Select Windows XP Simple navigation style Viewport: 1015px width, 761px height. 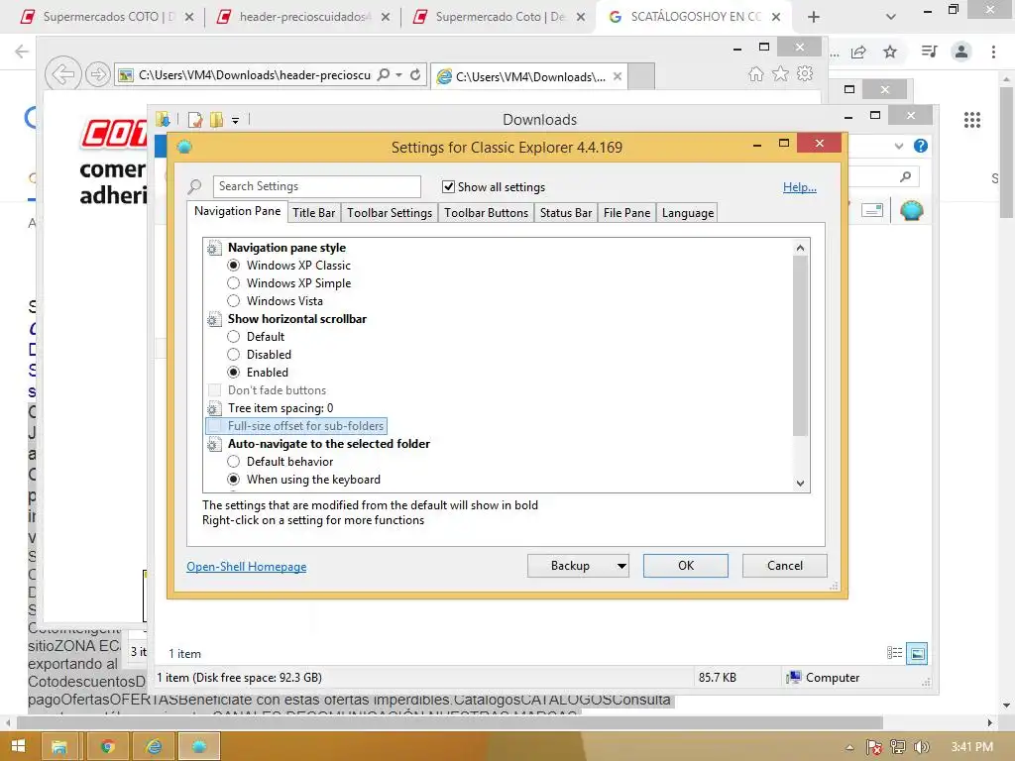233,282
